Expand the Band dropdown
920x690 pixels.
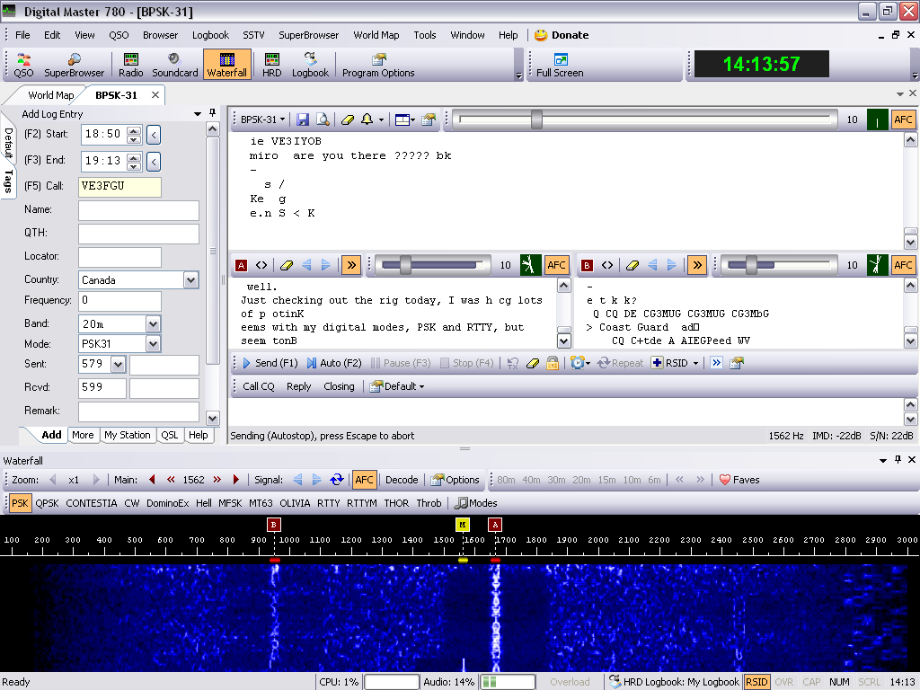[153, 323]
